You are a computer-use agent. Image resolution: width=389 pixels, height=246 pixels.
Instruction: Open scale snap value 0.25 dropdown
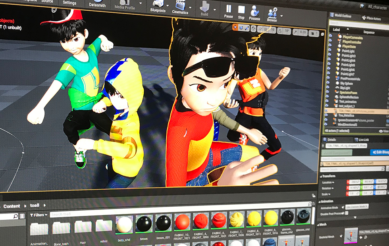(303, 32)
